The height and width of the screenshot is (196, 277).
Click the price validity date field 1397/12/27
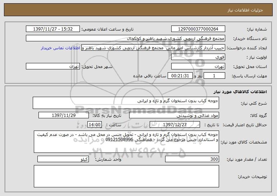pos(175,125)
